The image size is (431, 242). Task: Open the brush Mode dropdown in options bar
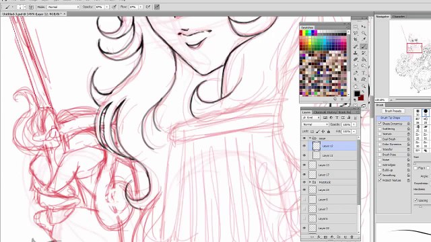click(63, 7)
